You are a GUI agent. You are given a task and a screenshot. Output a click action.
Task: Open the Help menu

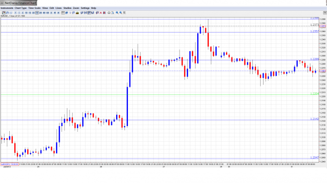pos(94,8)
